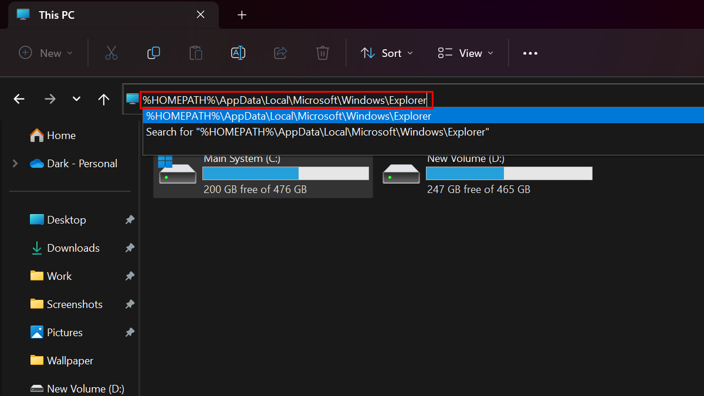Click the New Volume (D:) storage bar
Image resolution: width=704 pixels, height=396 pixels.
[509, 173]
